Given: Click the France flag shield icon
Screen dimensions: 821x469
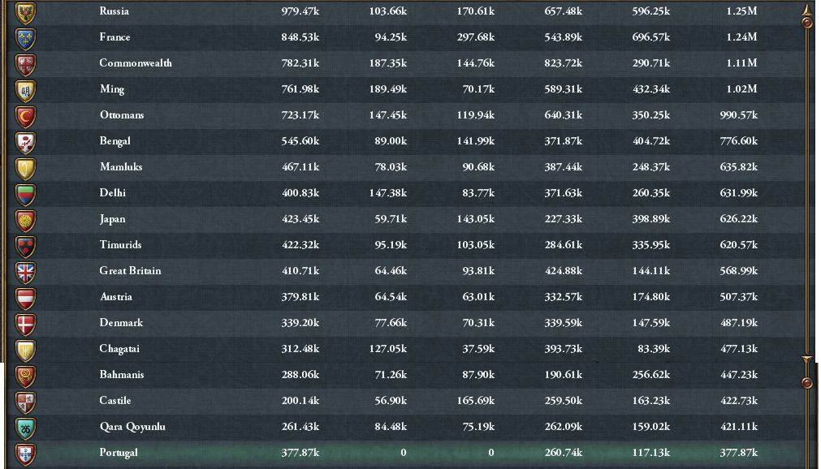Looking at the screenshot, I should 26,38.
